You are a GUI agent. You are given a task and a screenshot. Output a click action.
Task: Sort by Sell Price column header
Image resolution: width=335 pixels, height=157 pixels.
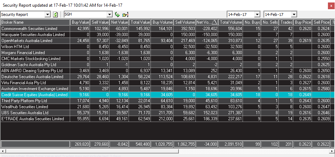point(321,22)
